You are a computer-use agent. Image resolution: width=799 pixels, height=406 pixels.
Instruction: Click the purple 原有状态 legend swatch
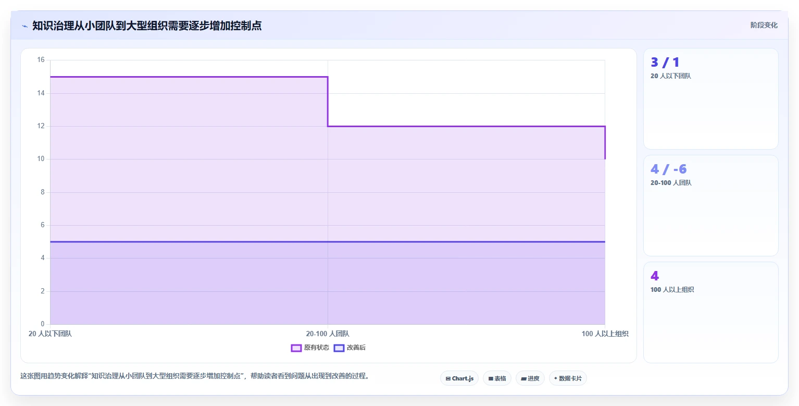pyautogui.click(x=296, y=348)
